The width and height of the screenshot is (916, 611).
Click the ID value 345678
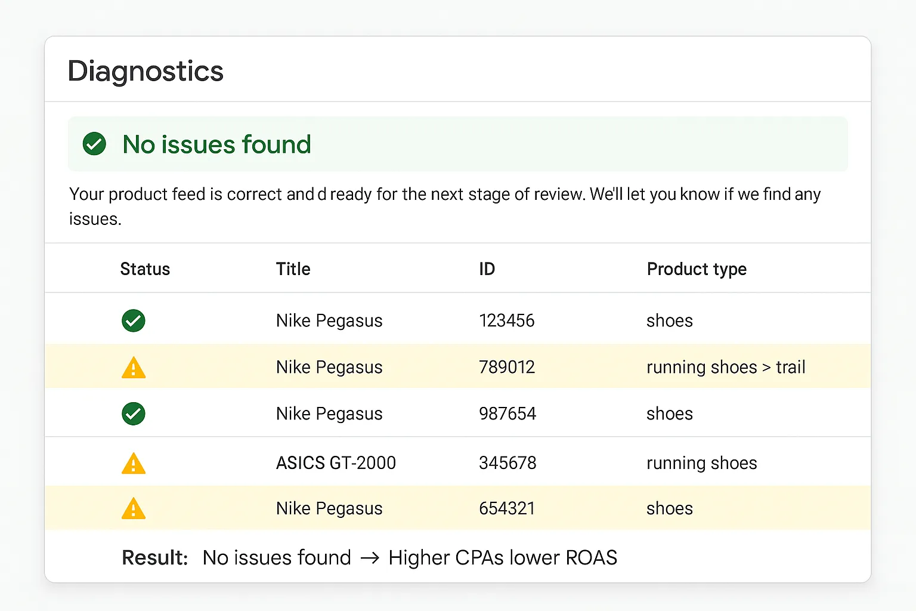(507, 463)
